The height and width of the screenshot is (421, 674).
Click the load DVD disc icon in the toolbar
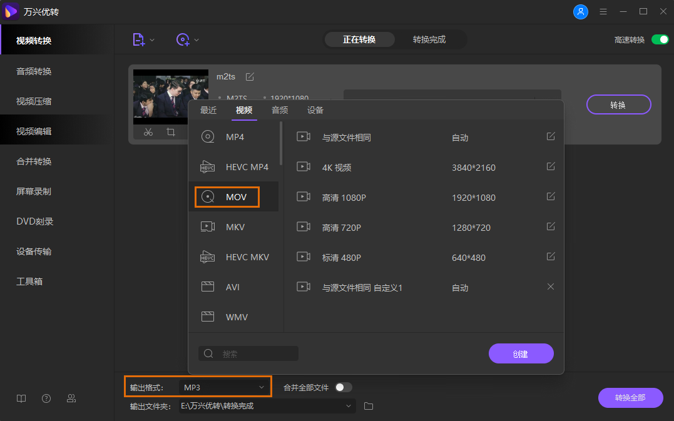pyautogui.click(x=182, y=39)
